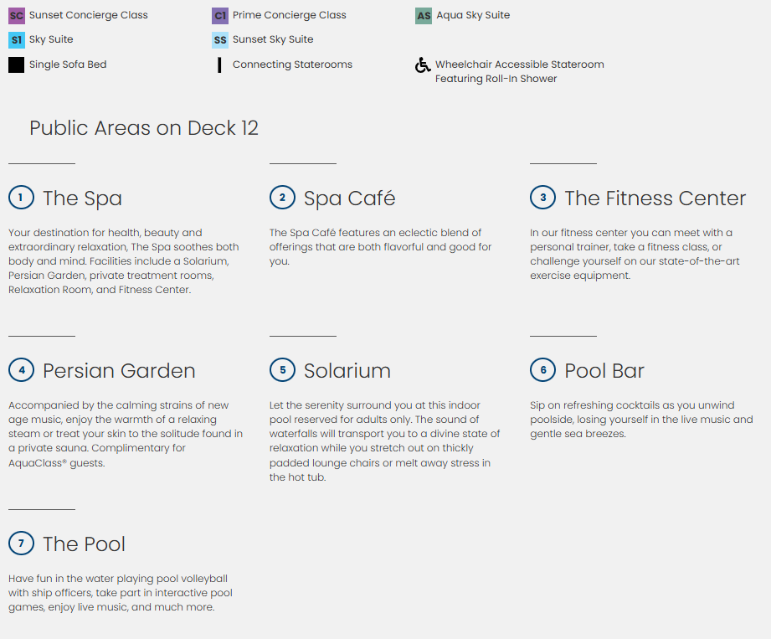Select the Aqua Sky Suite AS badge
This screenshot has width=771, height=639.
(424, 15)
